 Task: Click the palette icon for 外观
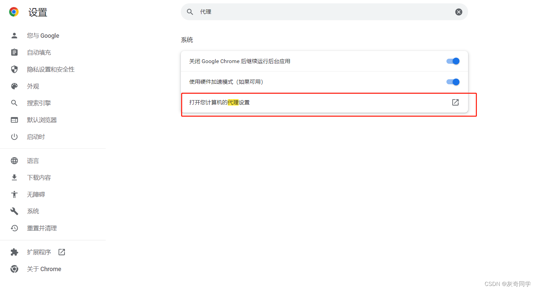(14, 86)
